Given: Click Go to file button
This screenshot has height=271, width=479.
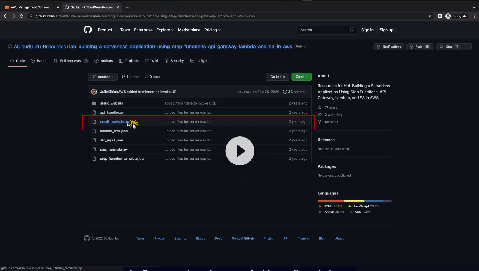Looking at the screenshot, I should coord(278,77).
